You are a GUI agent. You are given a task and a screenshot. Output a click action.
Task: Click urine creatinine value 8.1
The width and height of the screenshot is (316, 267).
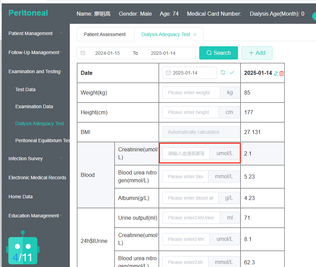click(248, 239)
